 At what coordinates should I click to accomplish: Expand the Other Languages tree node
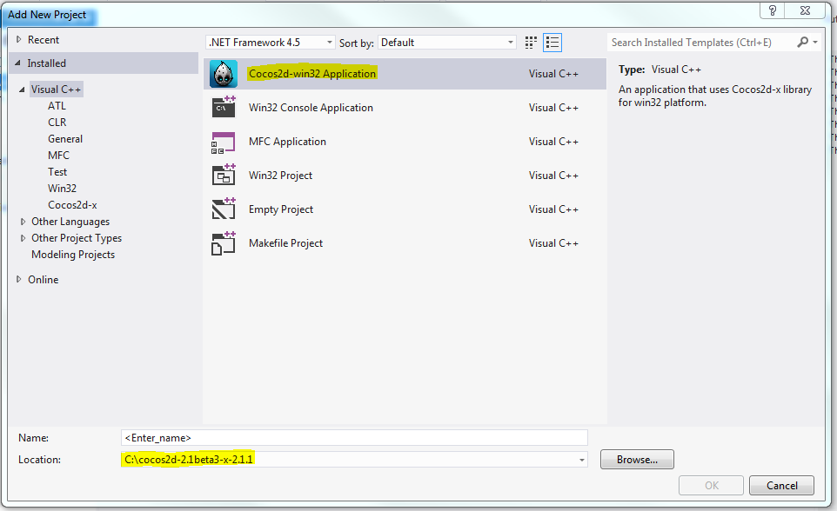(23, 222)
